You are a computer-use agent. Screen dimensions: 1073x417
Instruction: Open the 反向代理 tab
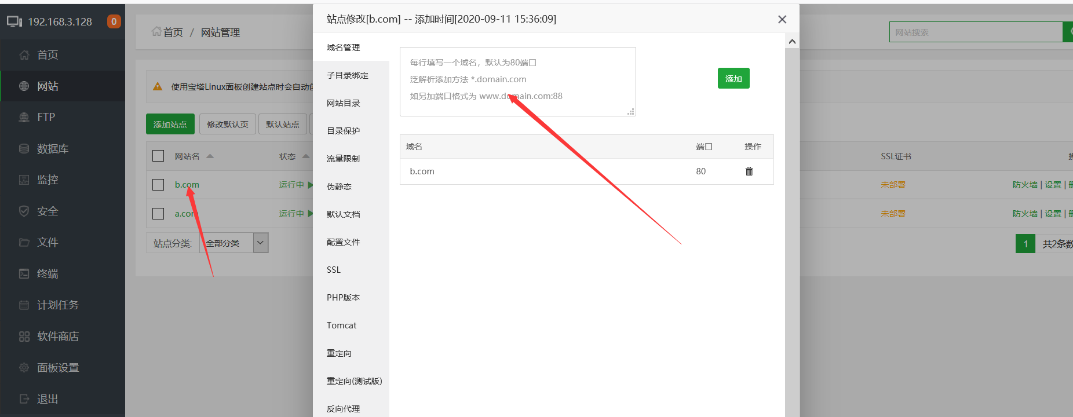(351, 408)
